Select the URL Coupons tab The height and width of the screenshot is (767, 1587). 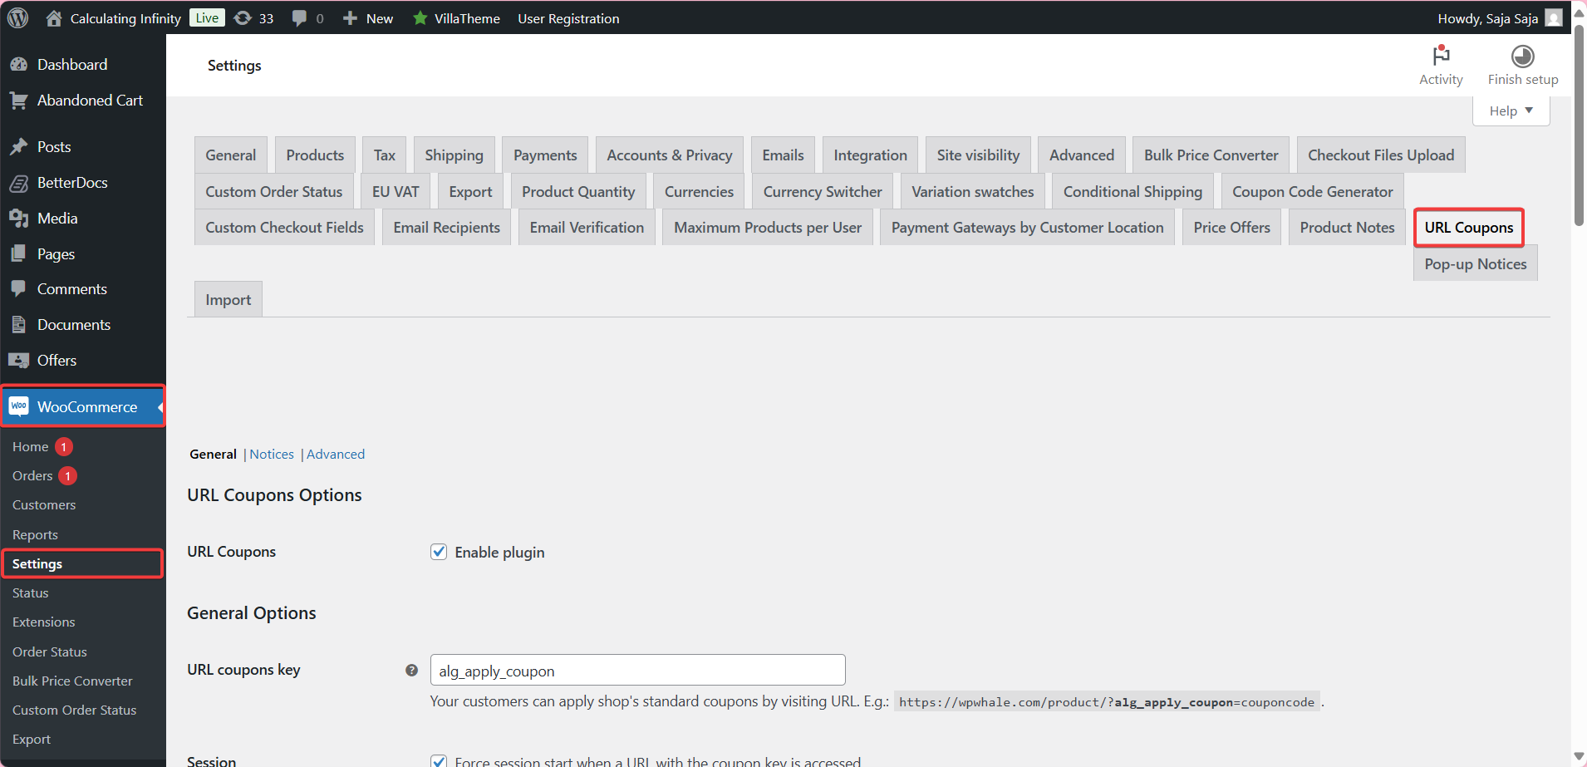coord(1468,227)
